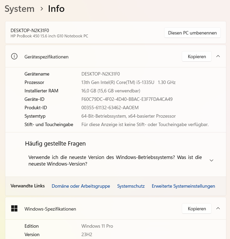Click the info icon beside Gerätespezifikationen

[14, 56]
